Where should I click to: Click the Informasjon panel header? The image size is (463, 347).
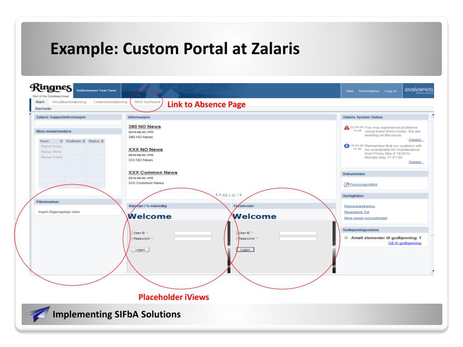231,117
